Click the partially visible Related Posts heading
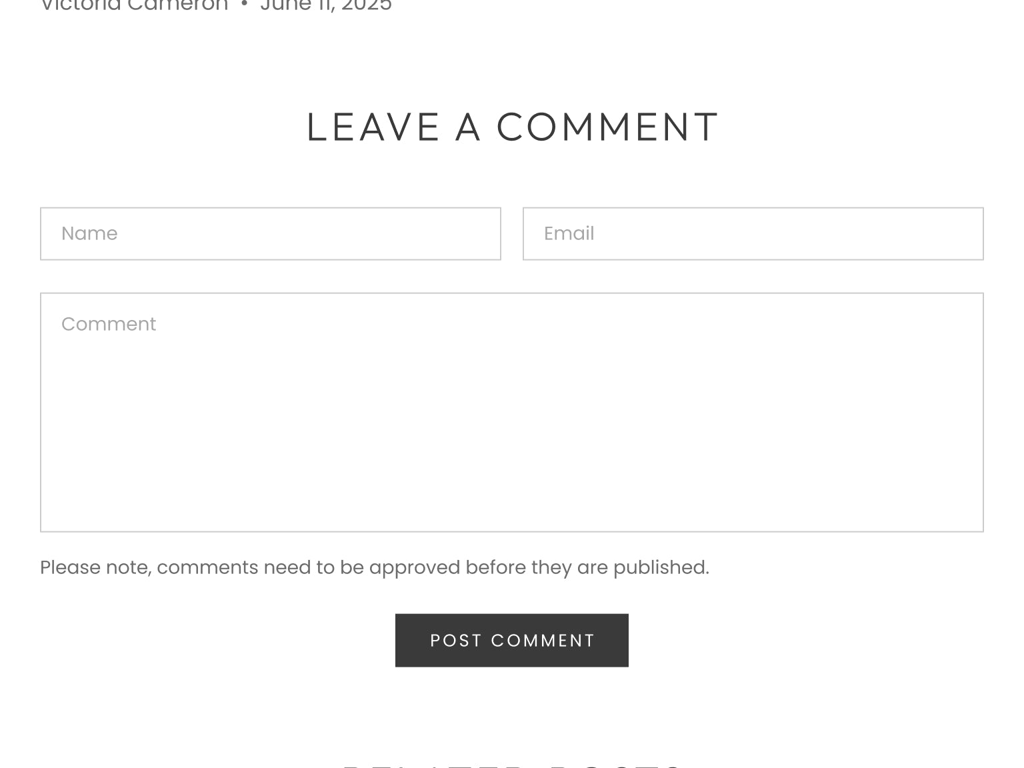 511,764
